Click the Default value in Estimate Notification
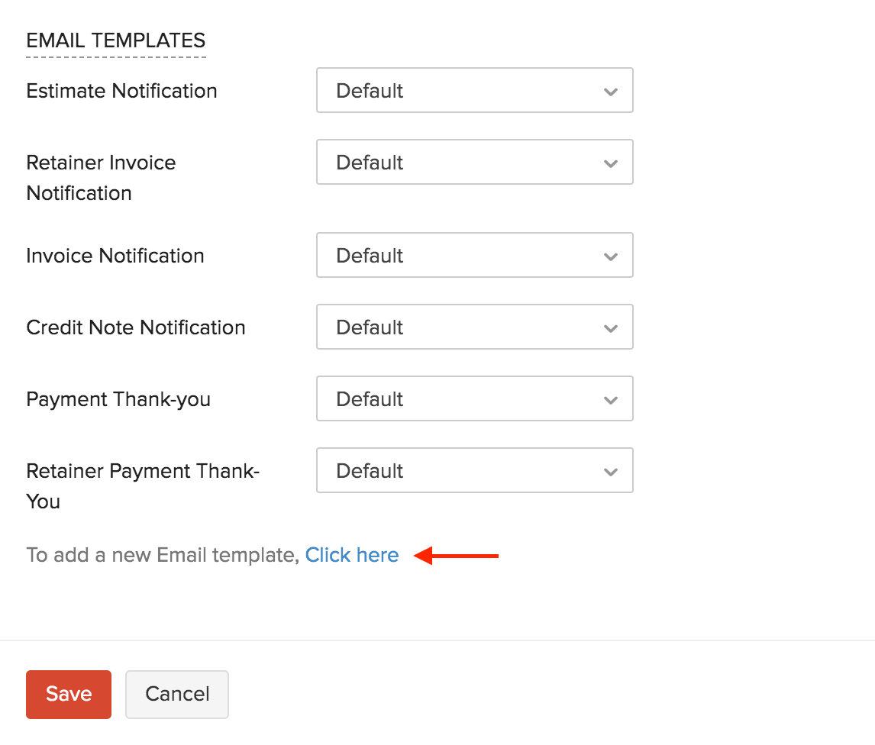 pyautogui.click(x=370, y=90)
